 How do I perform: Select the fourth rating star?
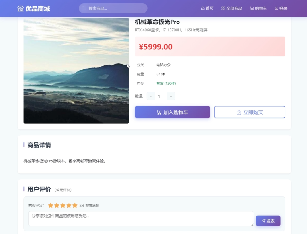point(69,205)
